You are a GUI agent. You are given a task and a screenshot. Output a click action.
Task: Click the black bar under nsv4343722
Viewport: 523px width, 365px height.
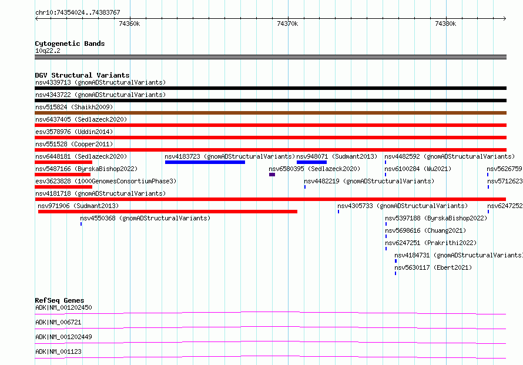[270, 101]
